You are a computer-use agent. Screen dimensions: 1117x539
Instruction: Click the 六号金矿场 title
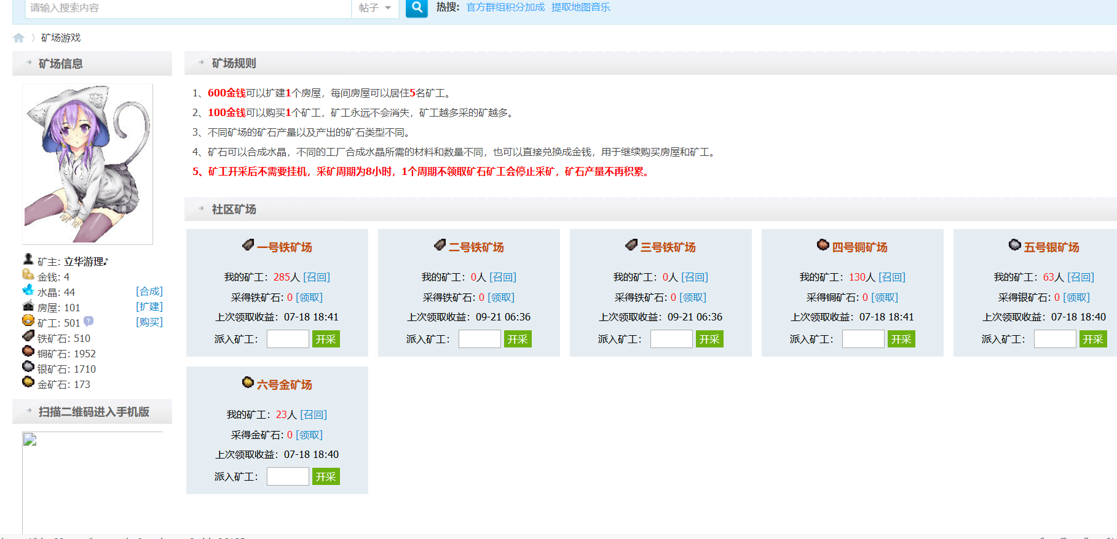(285, 385)
